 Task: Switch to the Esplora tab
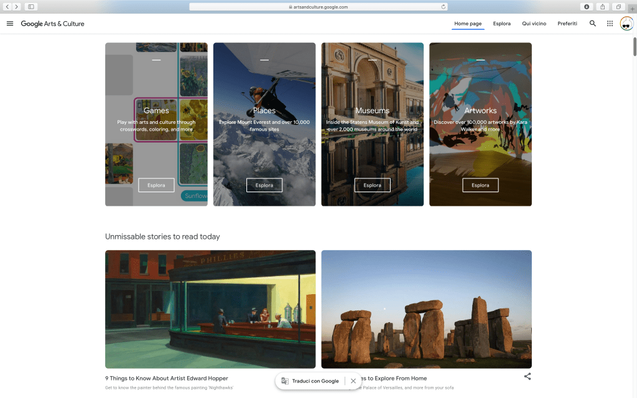coord(501,24)
